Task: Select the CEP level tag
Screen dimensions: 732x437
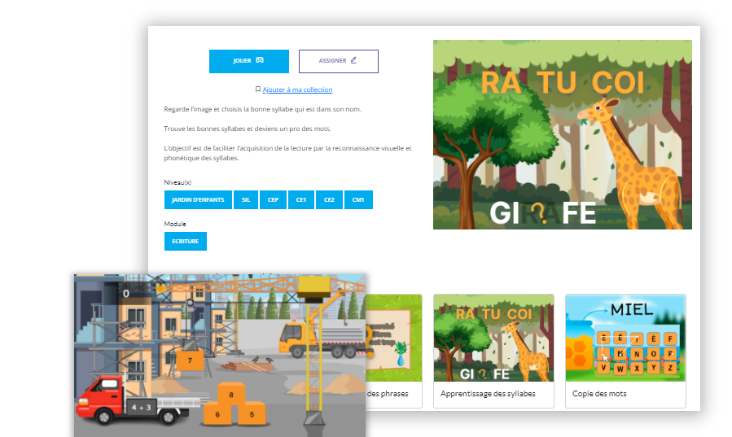Action: [273, 200]
